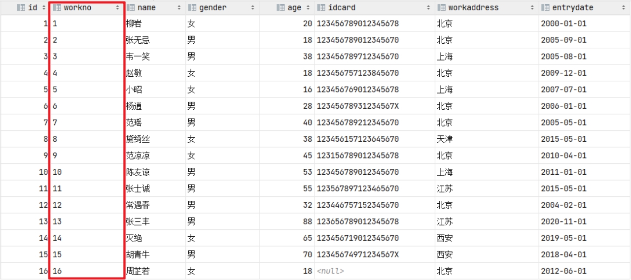Open sort arrows on the name column
The width and height of the screenshot is (631, 280).
coord(179,7)
